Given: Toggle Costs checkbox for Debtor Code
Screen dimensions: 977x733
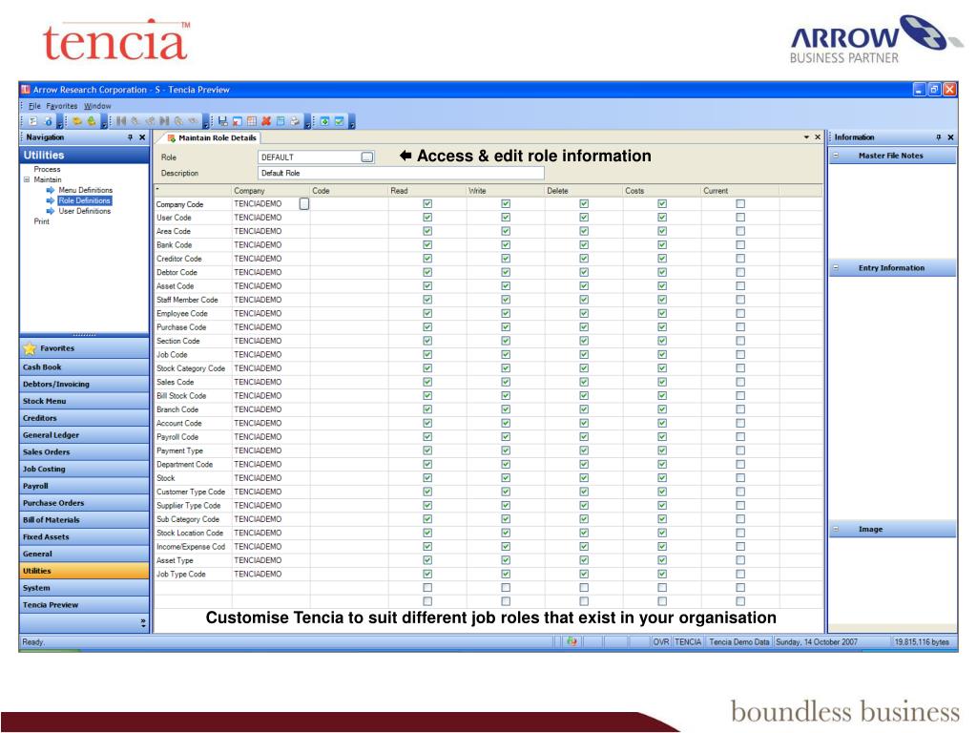Looking at the screenshot, I should click(x=662, y=272).
